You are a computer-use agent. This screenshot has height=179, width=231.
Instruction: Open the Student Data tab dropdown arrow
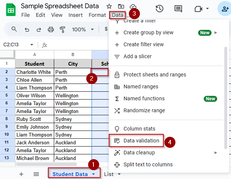tap(93, 174)
